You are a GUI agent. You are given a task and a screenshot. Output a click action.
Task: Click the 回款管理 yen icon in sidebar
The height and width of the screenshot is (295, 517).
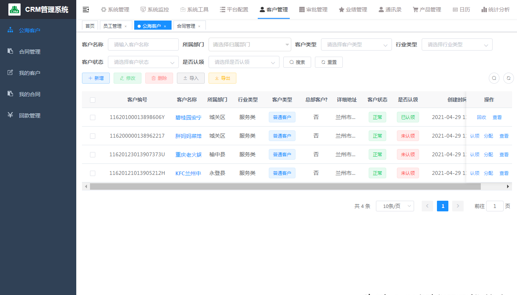(10, 115)
